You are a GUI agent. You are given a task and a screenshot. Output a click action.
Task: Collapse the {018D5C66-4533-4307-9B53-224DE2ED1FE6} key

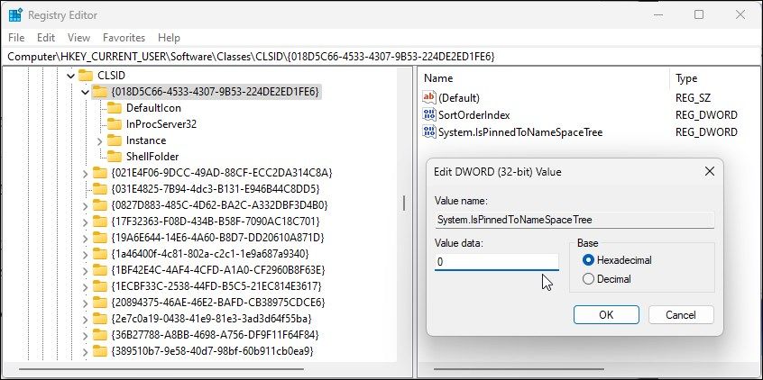point(86,92)
